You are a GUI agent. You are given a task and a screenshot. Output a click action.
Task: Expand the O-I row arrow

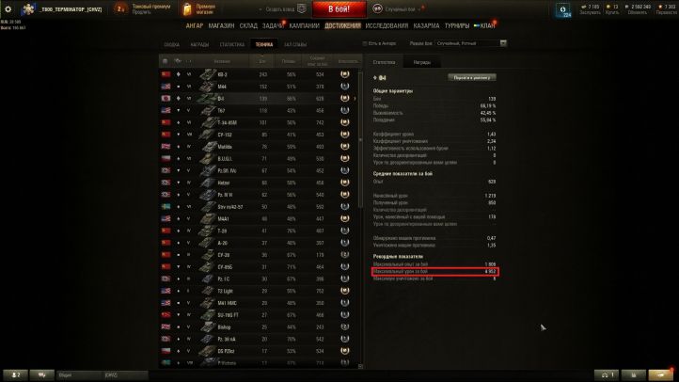coord(355,99)
